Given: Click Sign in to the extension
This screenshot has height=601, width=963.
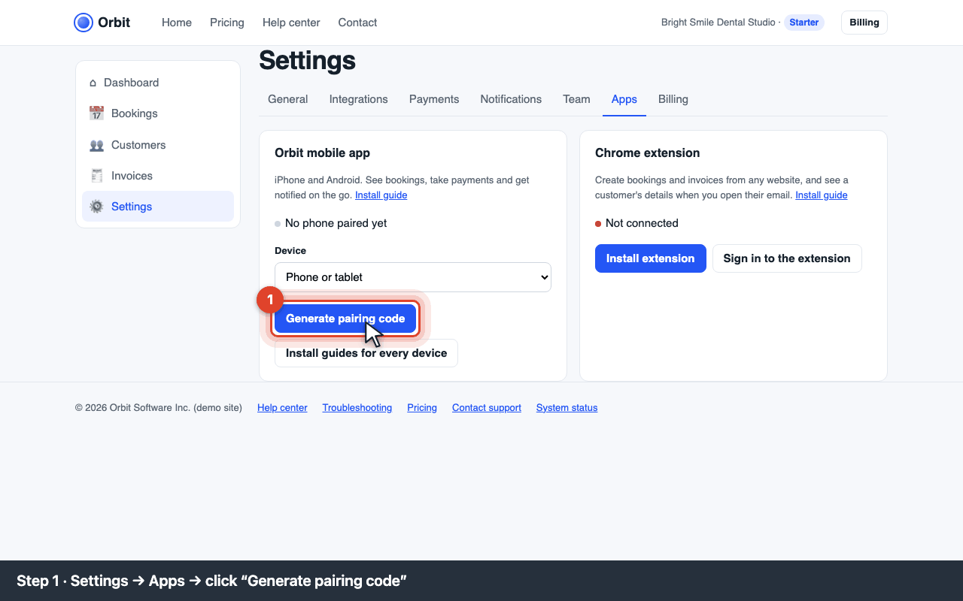Looking at the screenshot, I should coord(787,258).
